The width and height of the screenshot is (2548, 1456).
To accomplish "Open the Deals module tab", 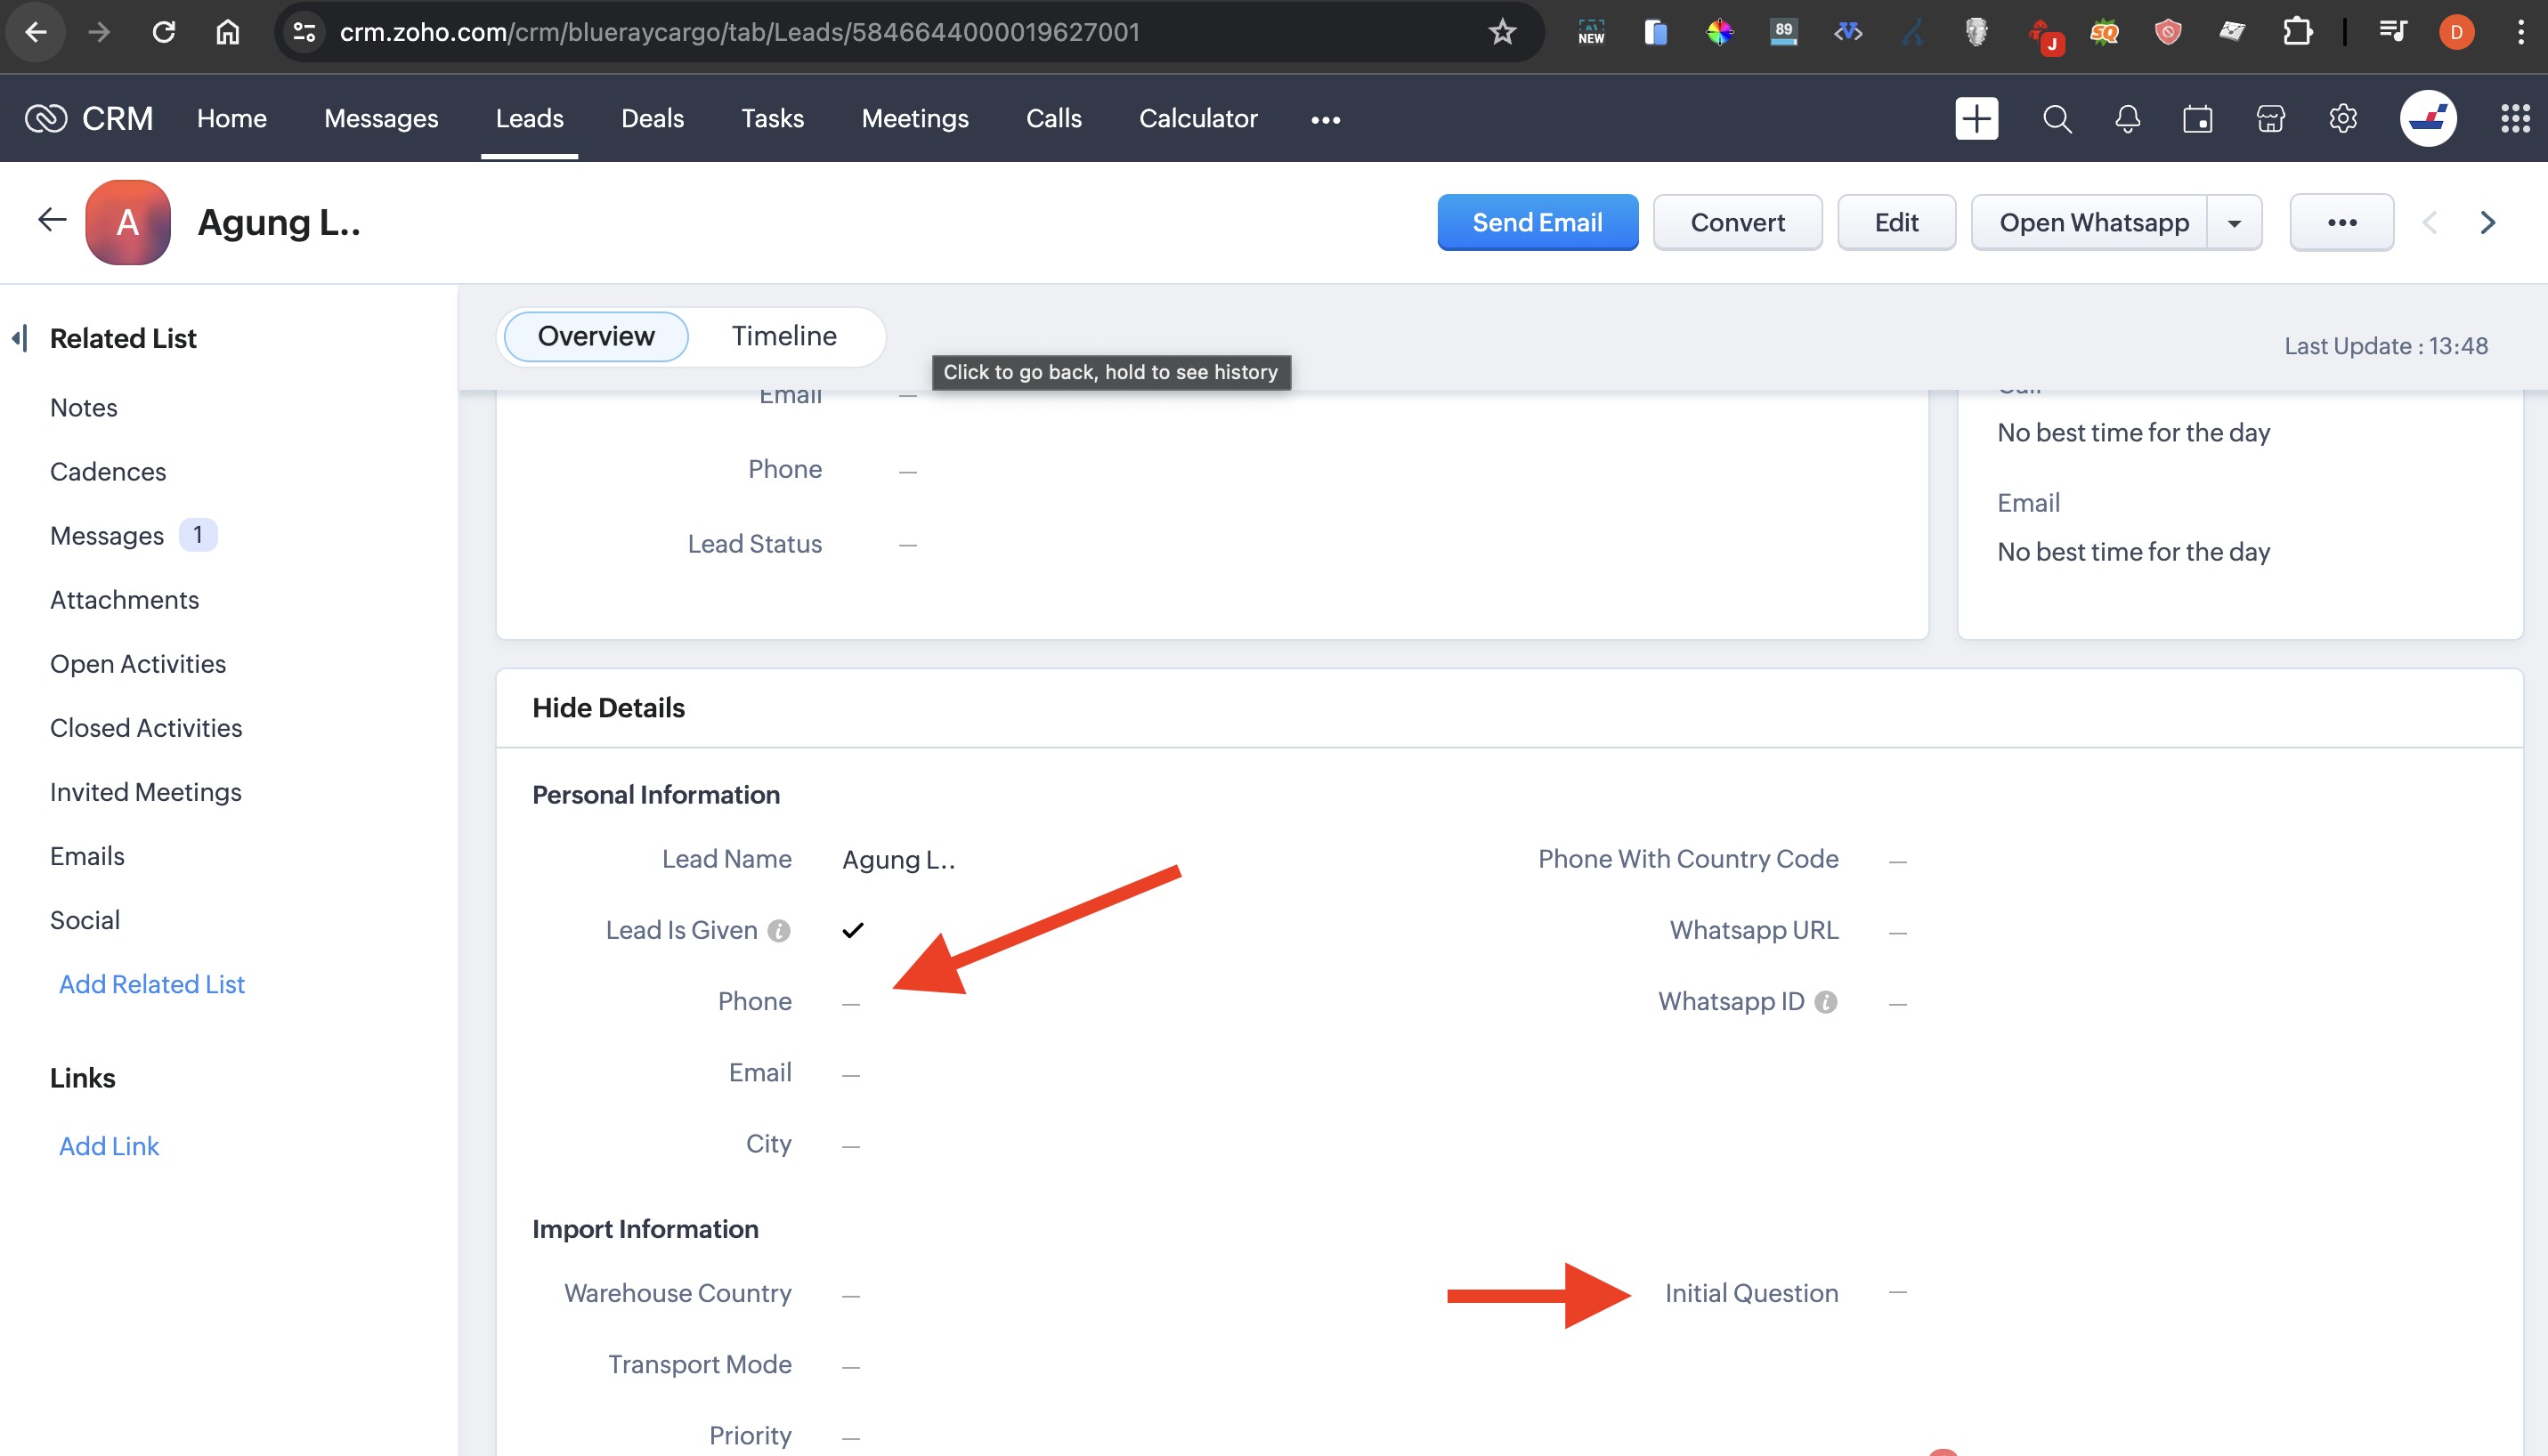I will click(x=653, y=119).
